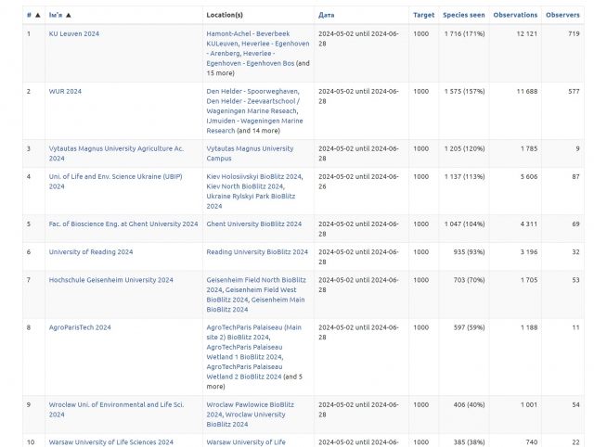Screen dimensions: 594x447
Task: Open Wrocław Uni. of Environmental and Life Sci.
Action: coord(116,404)
